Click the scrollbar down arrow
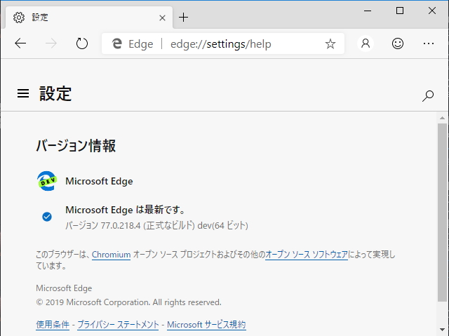 [x=443, y=330]
